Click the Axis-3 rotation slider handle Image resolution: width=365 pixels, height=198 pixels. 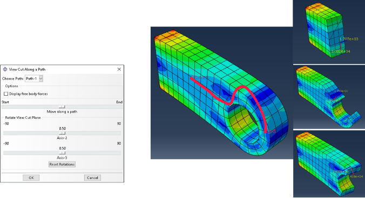pyautogui.click(x=62, y=153)
